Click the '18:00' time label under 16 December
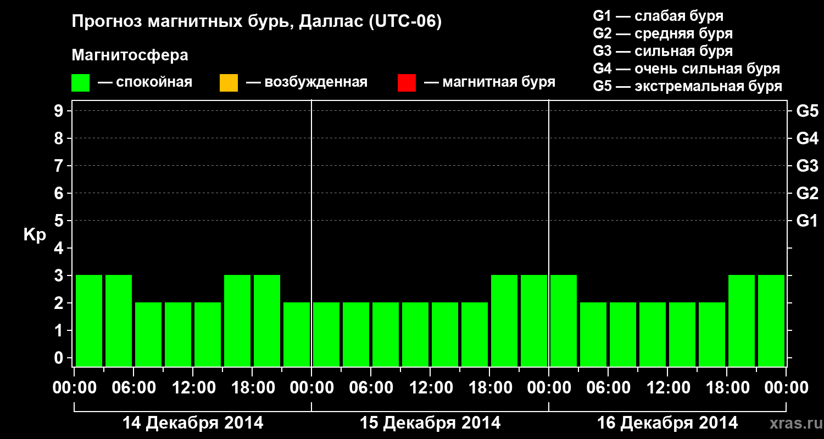The width and height of the screenshot is (824, 439). [x=727, y=388]
